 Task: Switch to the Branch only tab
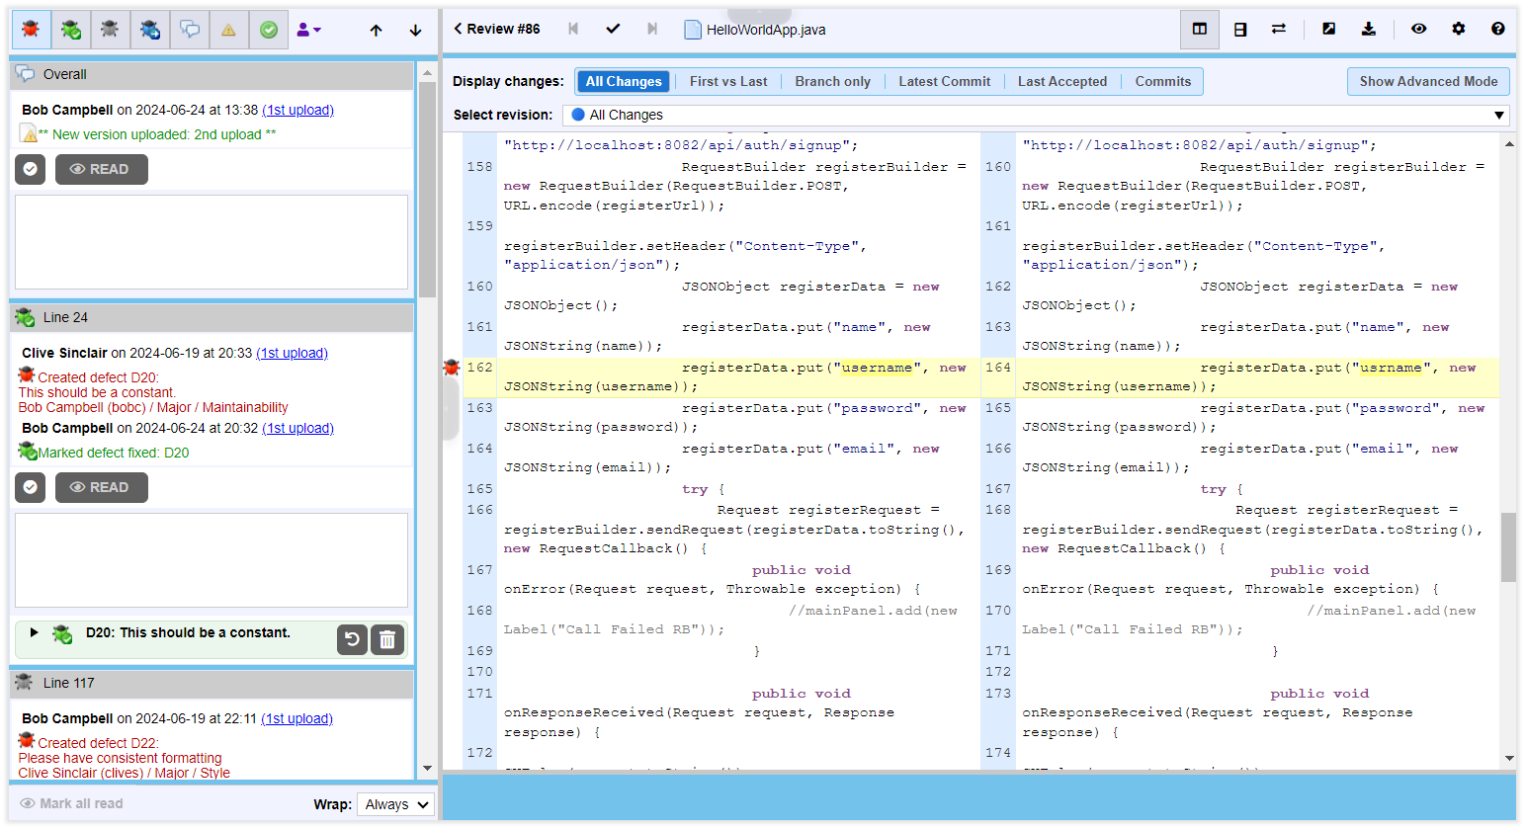(x=833, y=81)
